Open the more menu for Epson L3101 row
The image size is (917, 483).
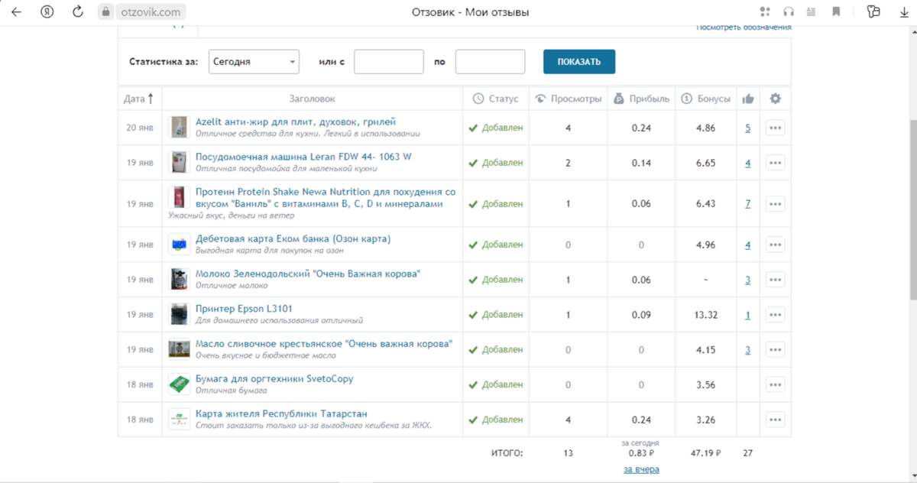[x=775, y=315]
